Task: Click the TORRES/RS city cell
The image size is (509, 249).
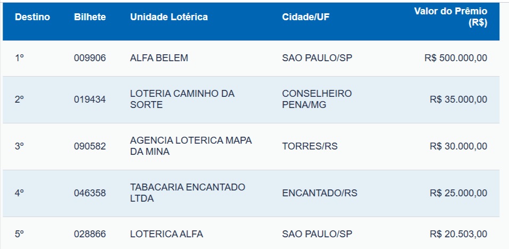Action: pos(310,146)
